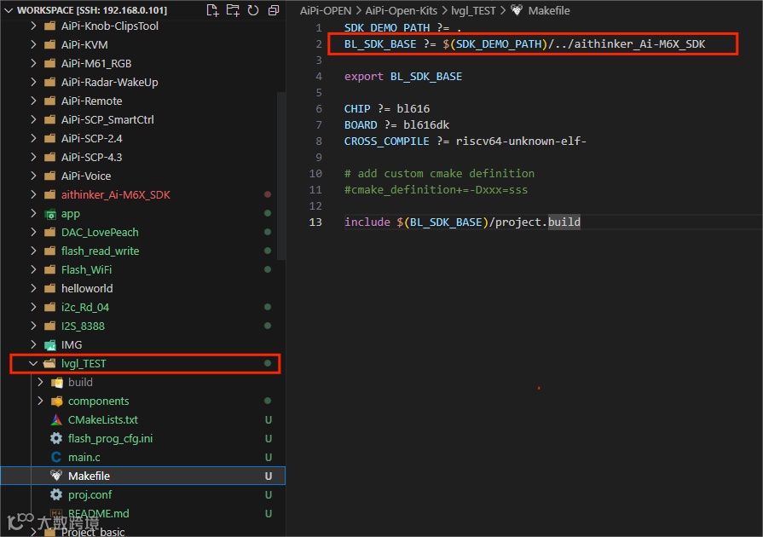This screenshot has height=537, width=763.
Task: Click the CHIP ?= bl616 line
Action: (387, 108)
